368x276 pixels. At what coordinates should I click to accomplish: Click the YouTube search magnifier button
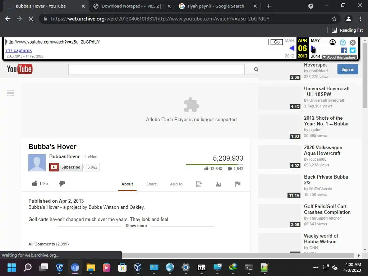256,69
